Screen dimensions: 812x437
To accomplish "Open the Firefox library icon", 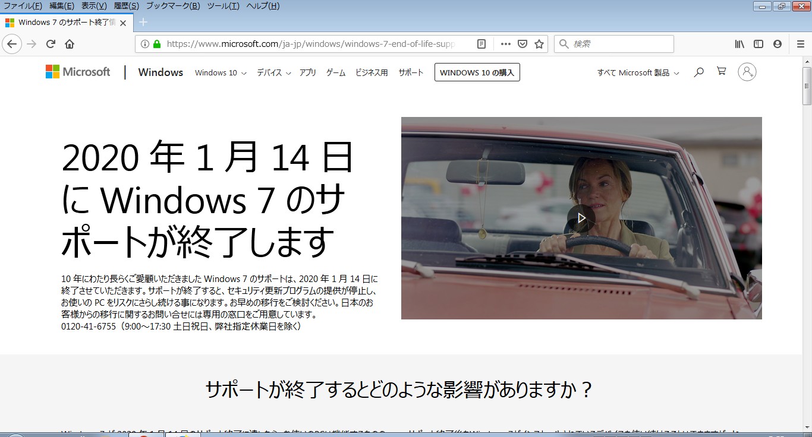I will coord(739,44).
